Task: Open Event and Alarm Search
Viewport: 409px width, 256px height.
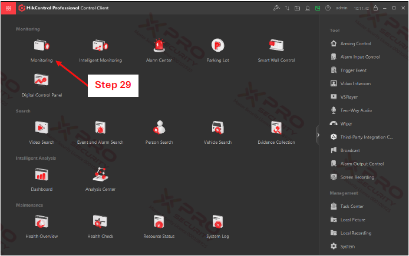Action: click(100, 133)
